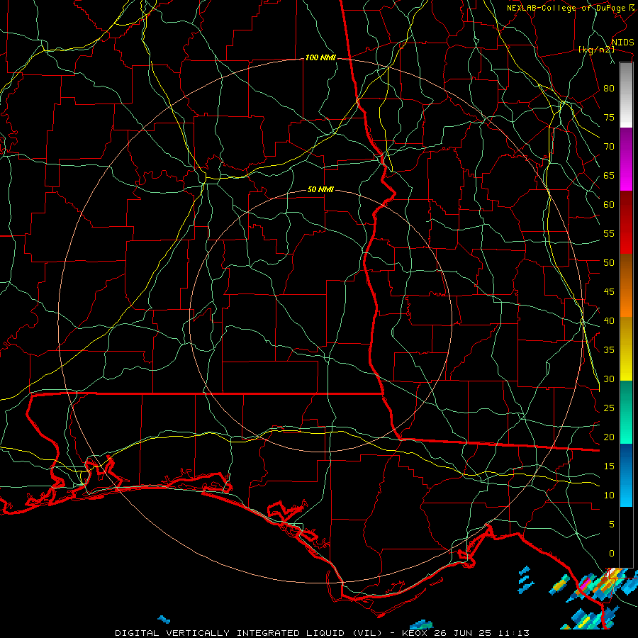Pick the olive-yellow segment of the color bar
Screen dimensions: 638x638
[x=626, y=349]
